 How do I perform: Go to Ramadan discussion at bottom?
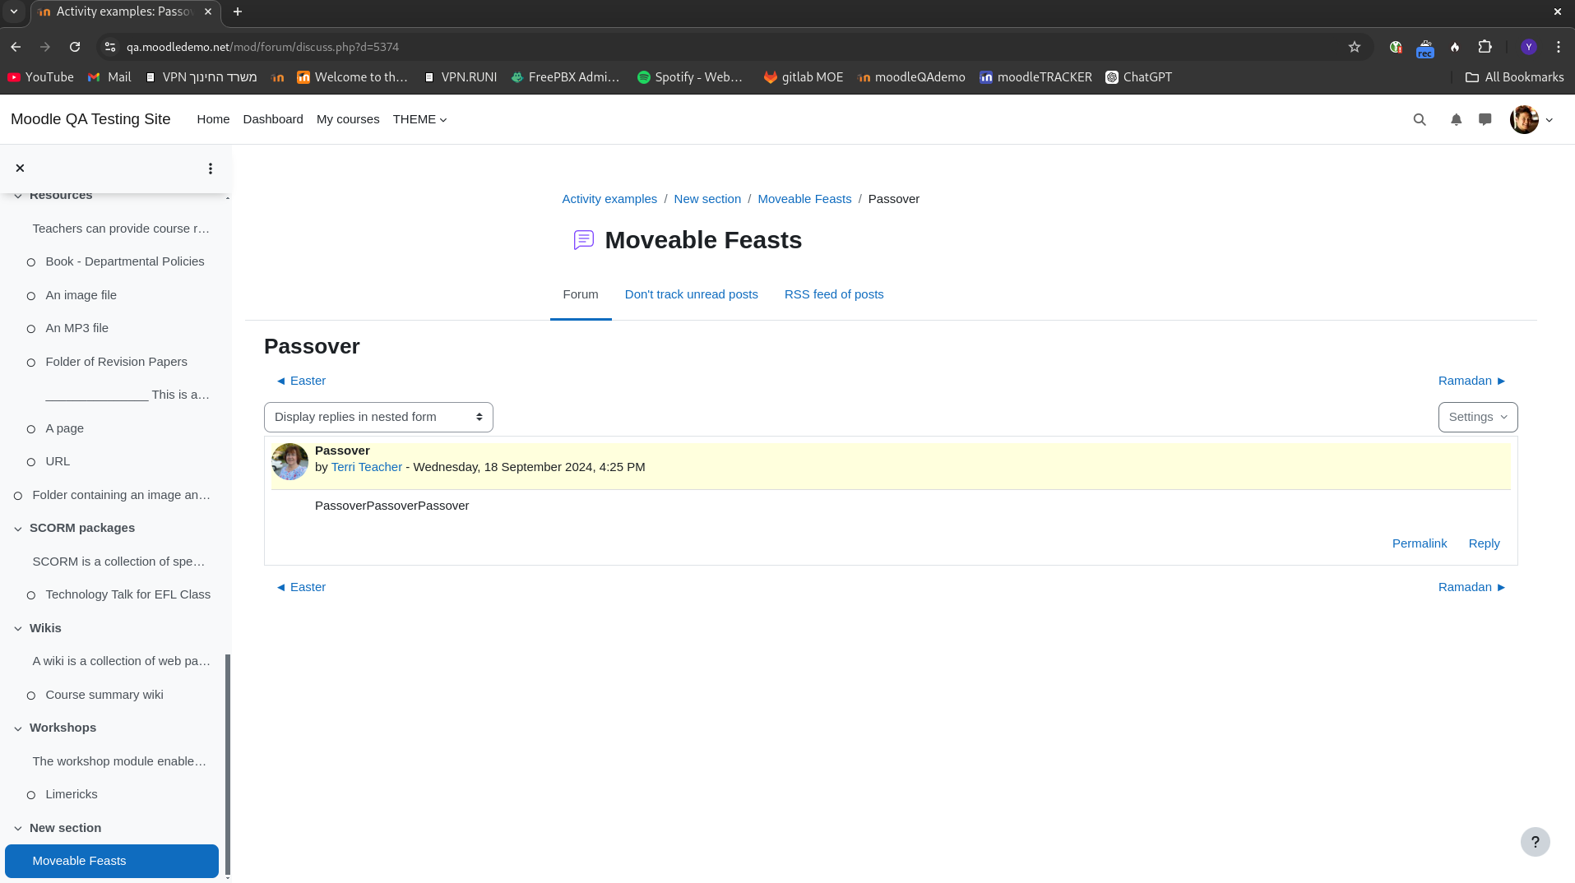[1472, 587]
